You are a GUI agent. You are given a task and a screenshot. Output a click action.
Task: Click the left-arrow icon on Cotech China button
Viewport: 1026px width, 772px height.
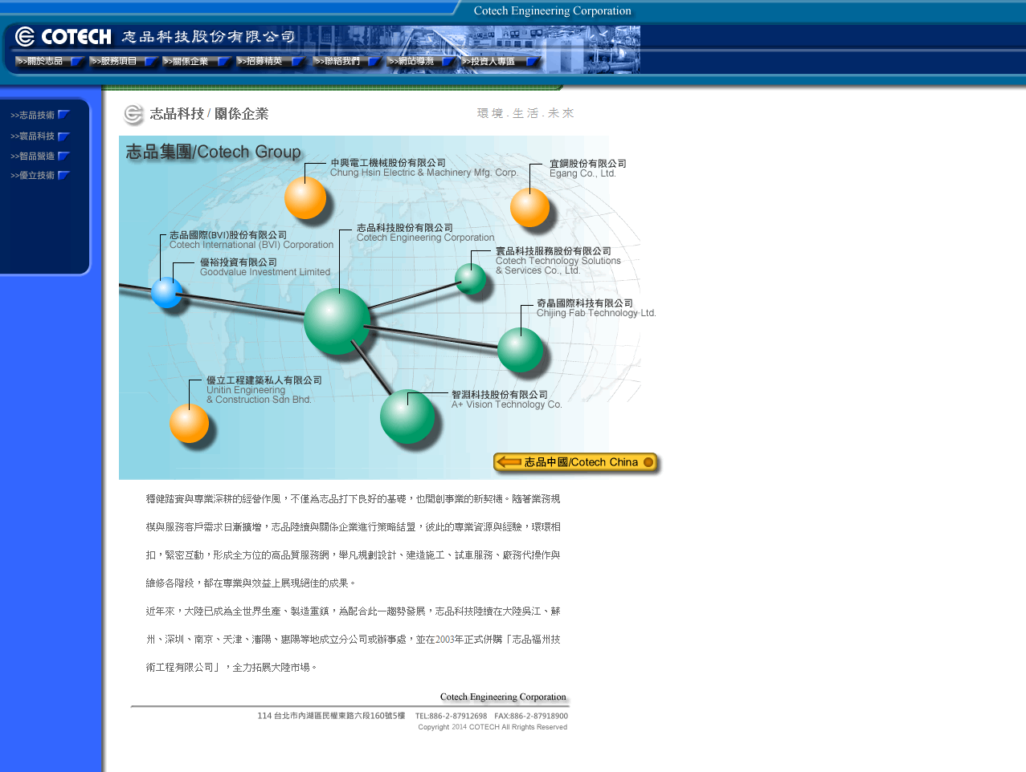click(x=509, y=462)
